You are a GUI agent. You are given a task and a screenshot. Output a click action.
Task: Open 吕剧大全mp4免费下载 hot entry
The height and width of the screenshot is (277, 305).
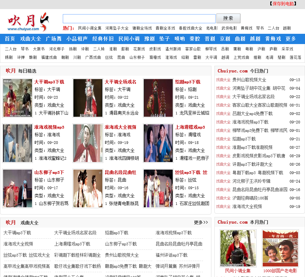[x=252, y=113]
